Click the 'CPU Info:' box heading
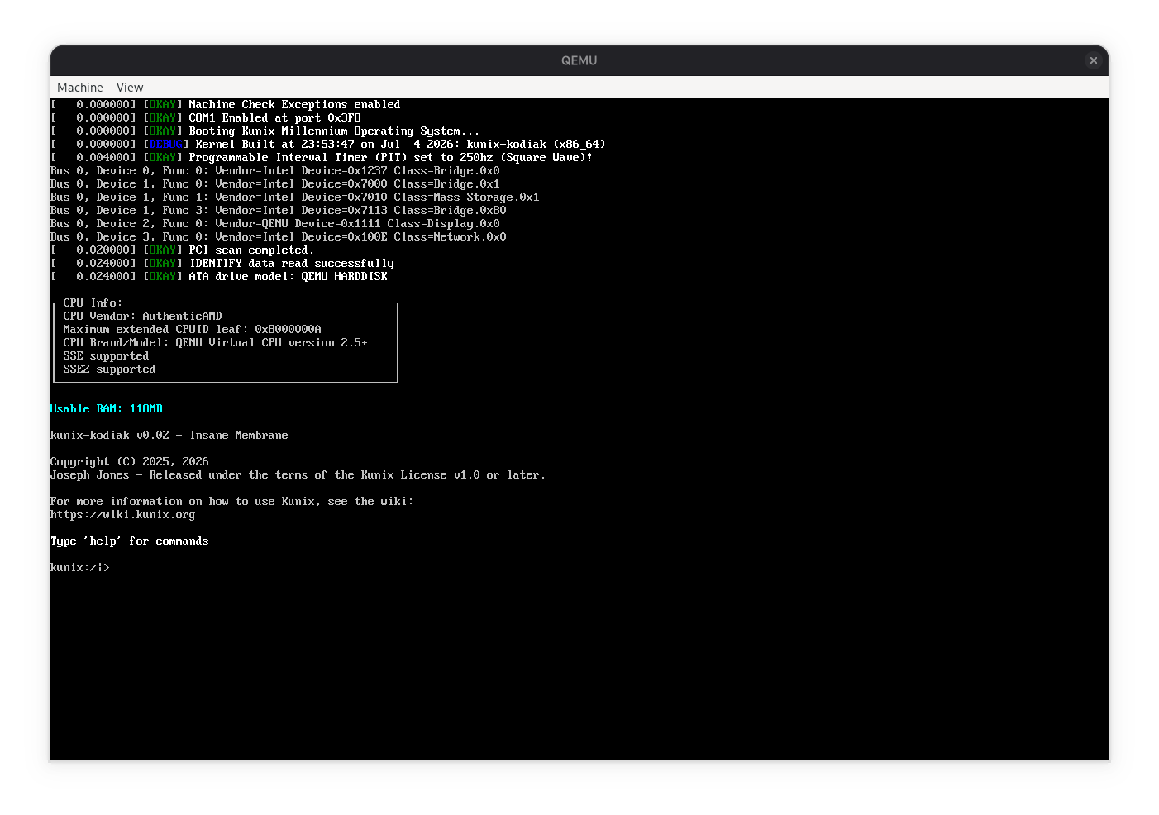 (93, 303)
